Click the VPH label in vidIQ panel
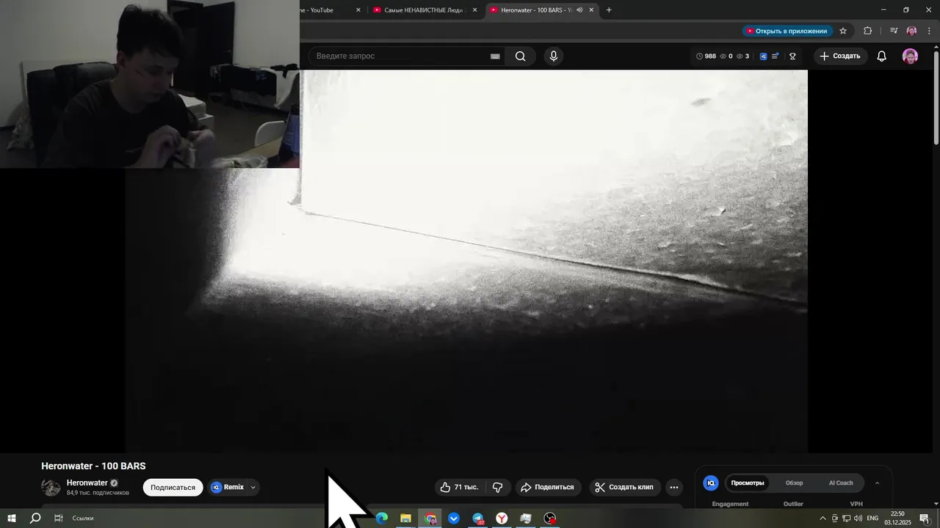Image resolution: width=940 pixels, height=528 pixels. [x=856, y=504]
